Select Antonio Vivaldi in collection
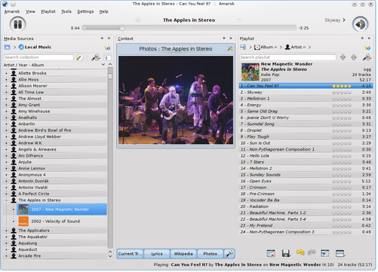The image size is (378, 272). (x=32, y=188)
